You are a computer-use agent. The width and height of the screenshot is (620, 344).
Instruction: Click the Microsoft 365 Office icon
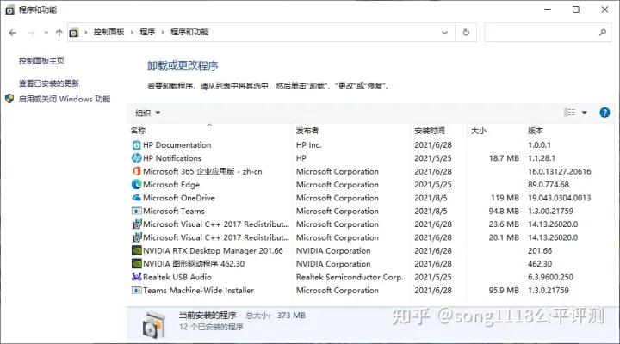click(x=136, y=171)
